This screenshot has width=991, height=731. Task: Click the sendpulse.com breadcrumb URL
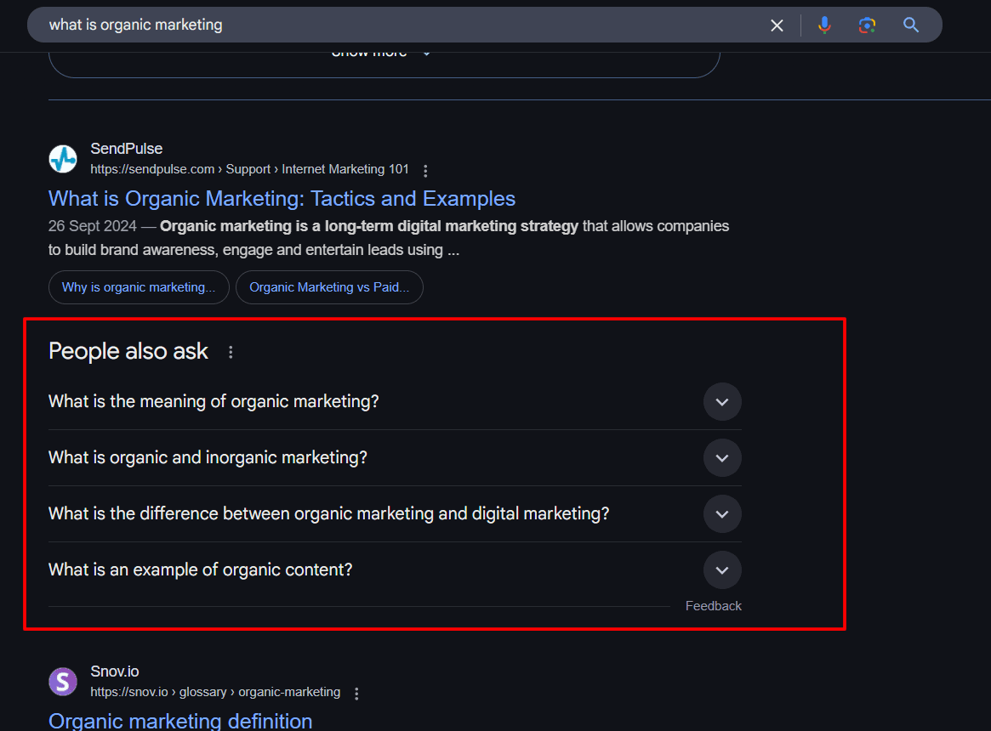click(249, 169)
